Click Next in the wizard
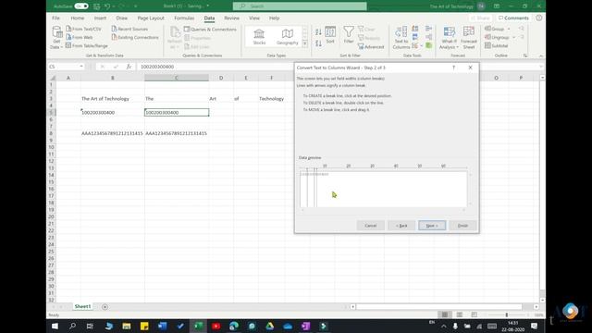Viewport: 592px width, 333px height. pyautogui.click(x=432, y=226)
